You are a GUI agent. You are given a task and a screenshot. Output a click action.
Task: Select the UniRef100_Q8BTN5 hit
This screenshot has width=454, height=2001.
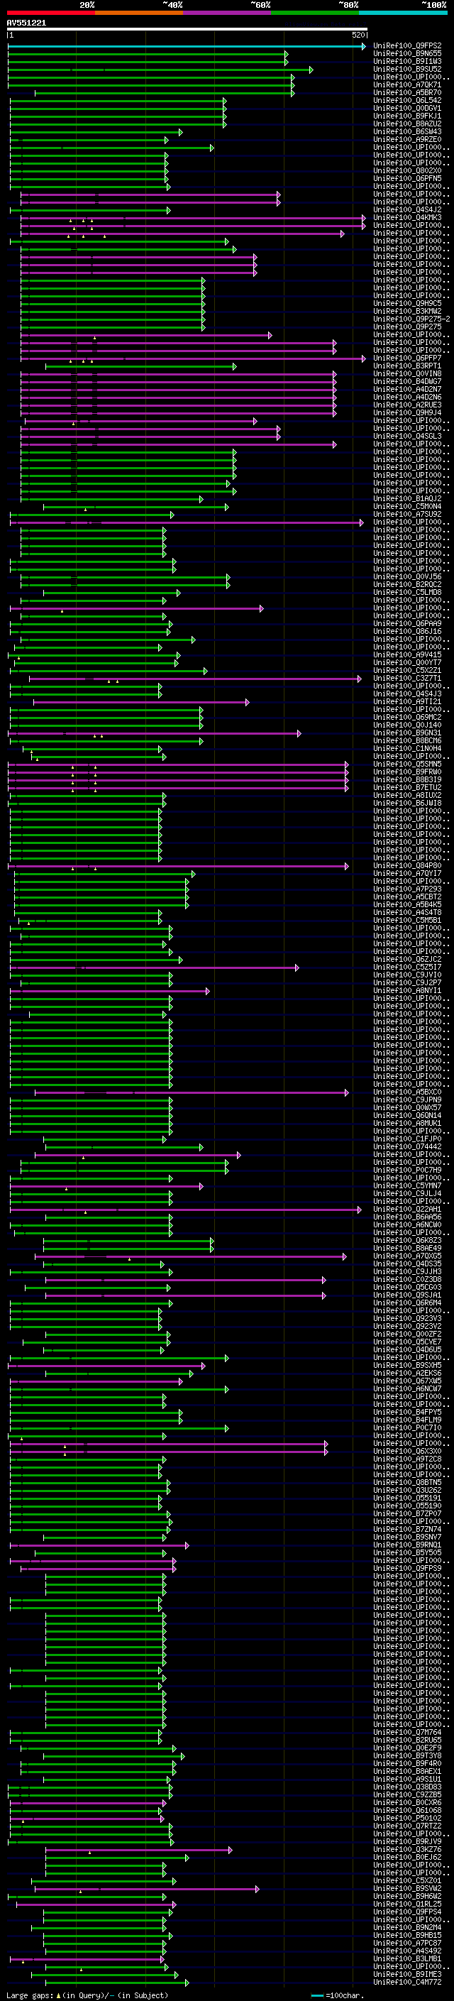[407, 1482]
